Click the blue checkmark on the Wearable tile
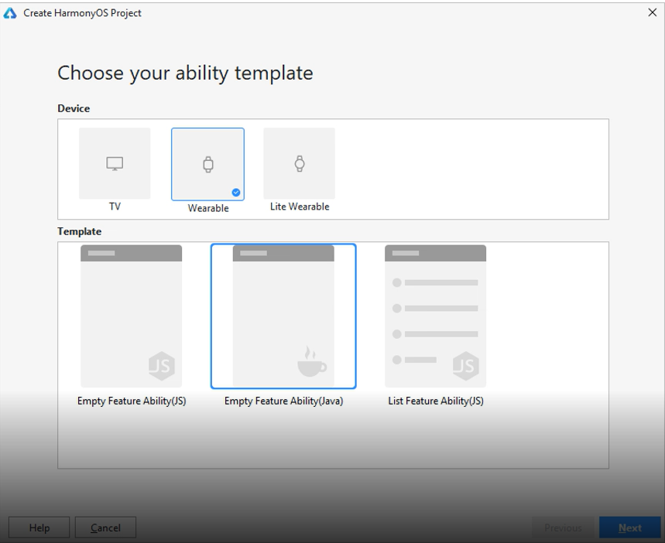Screen dimensions: 665x543 coord(236,193)
